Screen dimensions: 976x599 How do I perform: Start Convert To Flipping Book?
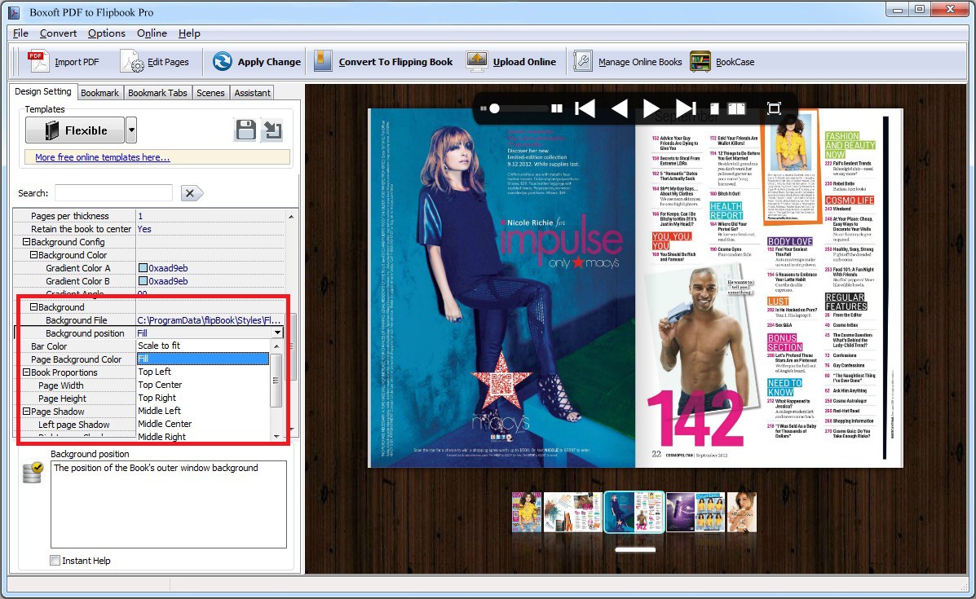[383, 62]
